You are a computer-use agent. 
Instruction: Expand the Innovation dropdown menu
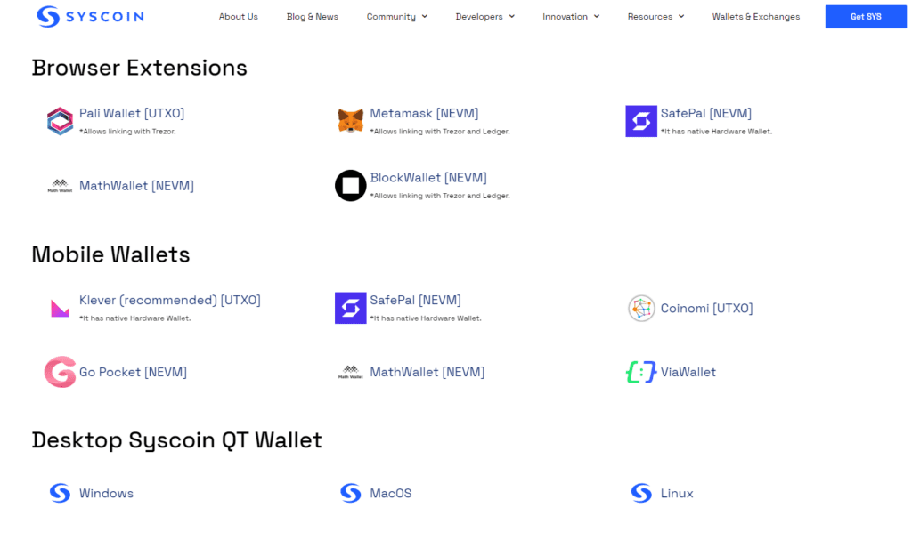click(571, 17)
